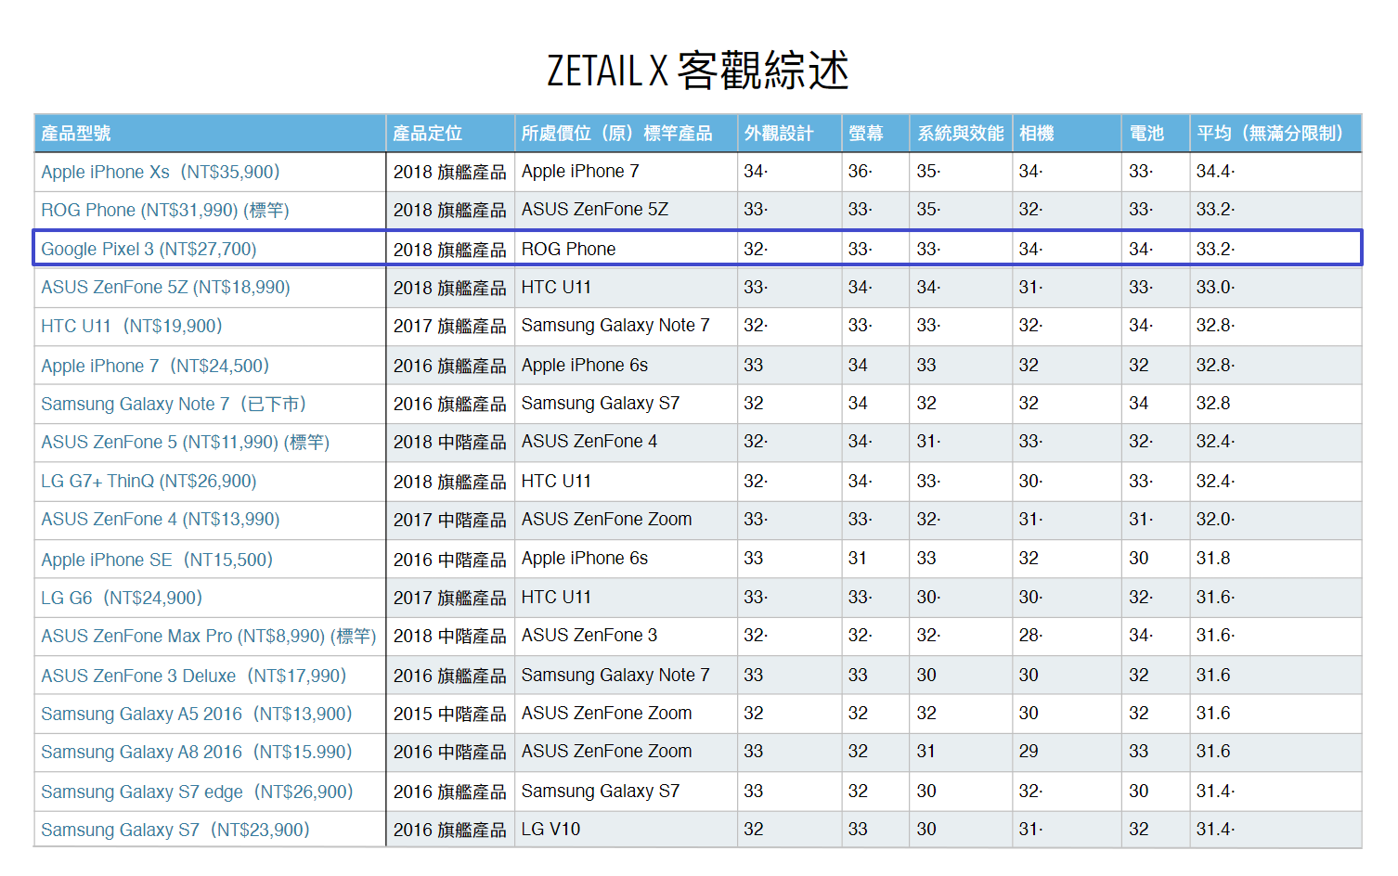Click the 系統與效能 column header
Image resolution: width=1398 pixels, height=876 pixels.
961,134
